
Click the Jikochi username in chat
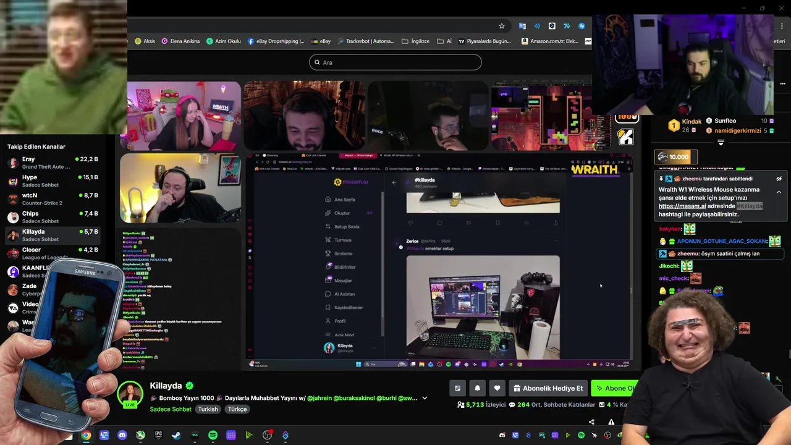click(x=669, y=266)
